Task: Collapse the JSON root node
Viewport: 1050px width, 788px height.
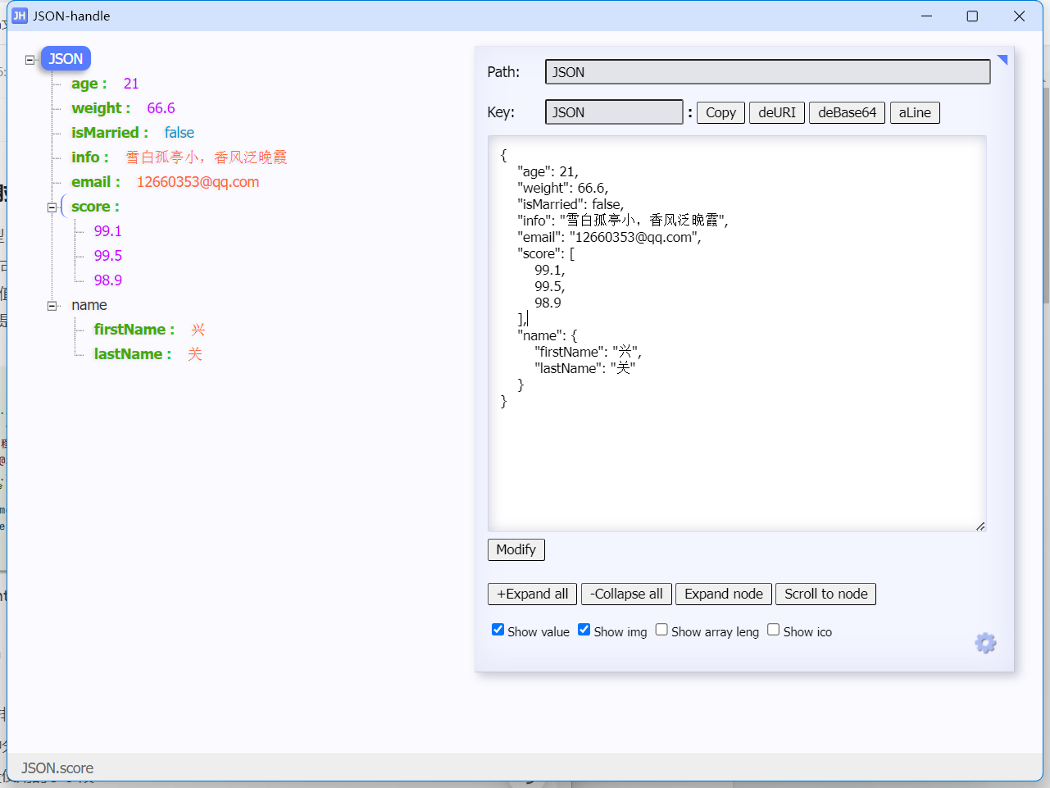Action: click(30, 60)
